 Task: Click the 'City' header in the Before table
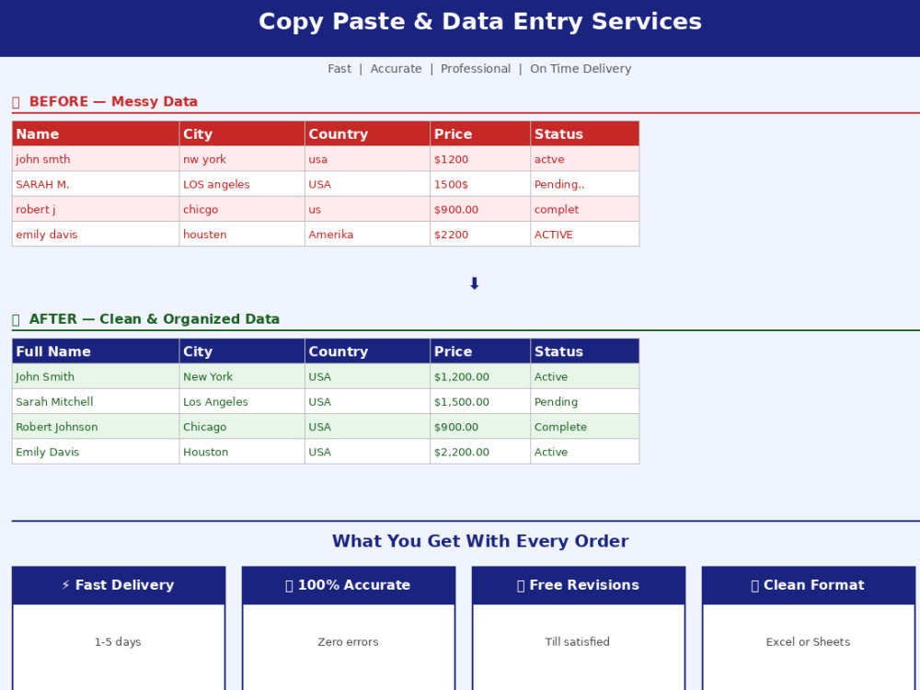(242, 133)
